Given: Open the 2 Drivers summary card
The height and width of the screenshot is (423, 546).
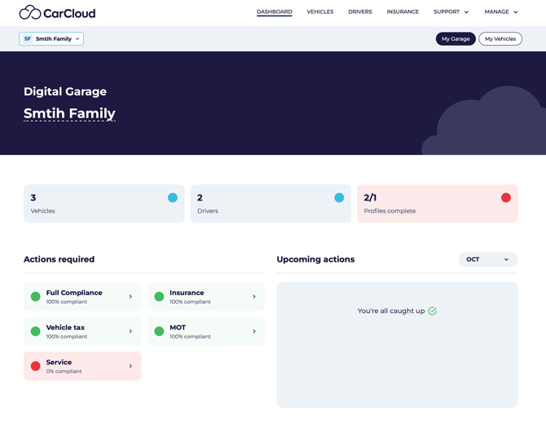Looking at the screenshot, I should pos(271,203).
